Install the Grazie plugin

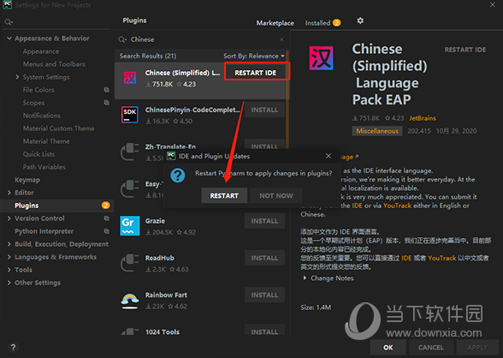pos(264,221)
